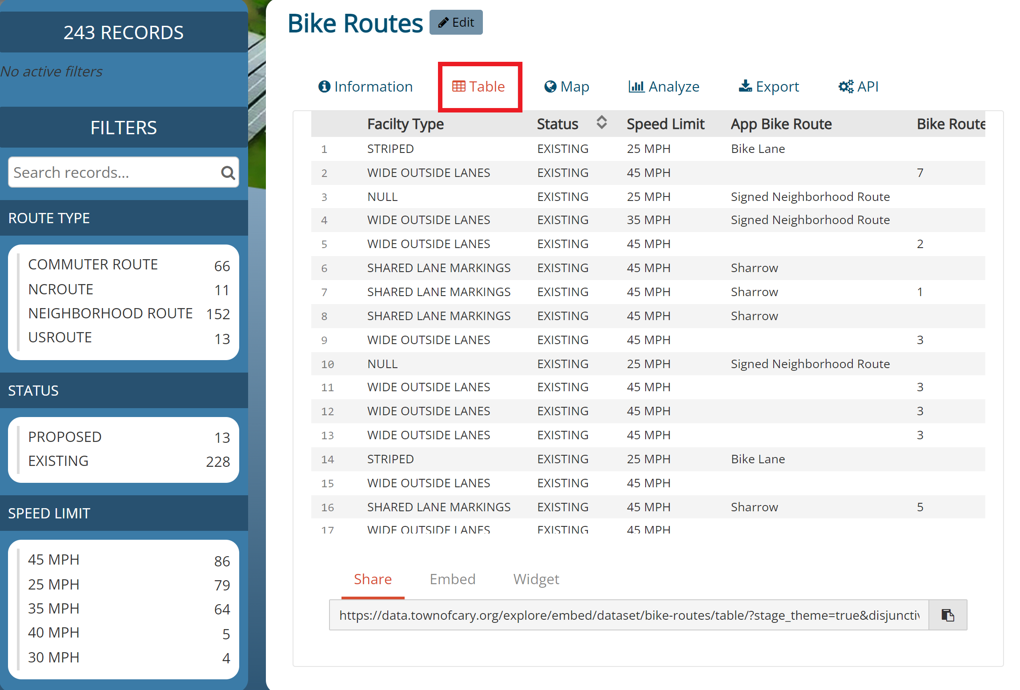Image resolution: width=1020 pixels, height=690 pixels.
Task: Filter by 45 MPH speed limit
Action: tap(54, 560)
